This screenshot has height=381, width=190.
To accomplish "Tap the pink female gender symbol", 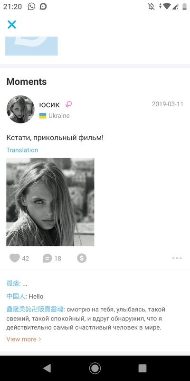I will click(68, 104).
